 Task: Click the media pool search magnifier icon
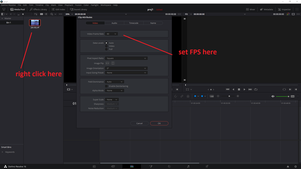tap(52, 14)
